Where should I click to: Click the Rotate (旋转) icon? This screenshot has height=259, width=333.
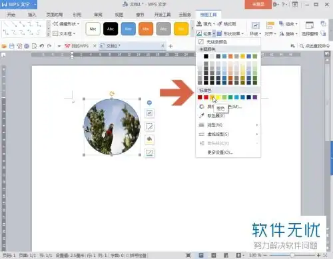coord(282,33)
